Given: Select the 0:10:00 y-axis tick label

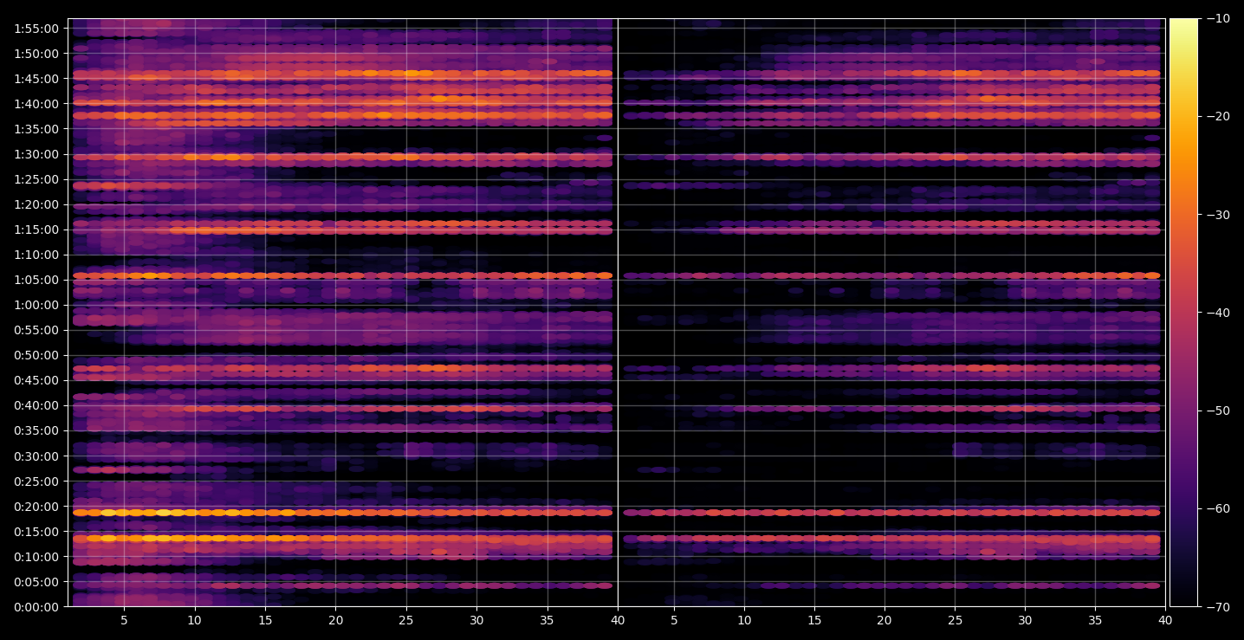Looking at the screenshot, I should (x=36, y=556).
